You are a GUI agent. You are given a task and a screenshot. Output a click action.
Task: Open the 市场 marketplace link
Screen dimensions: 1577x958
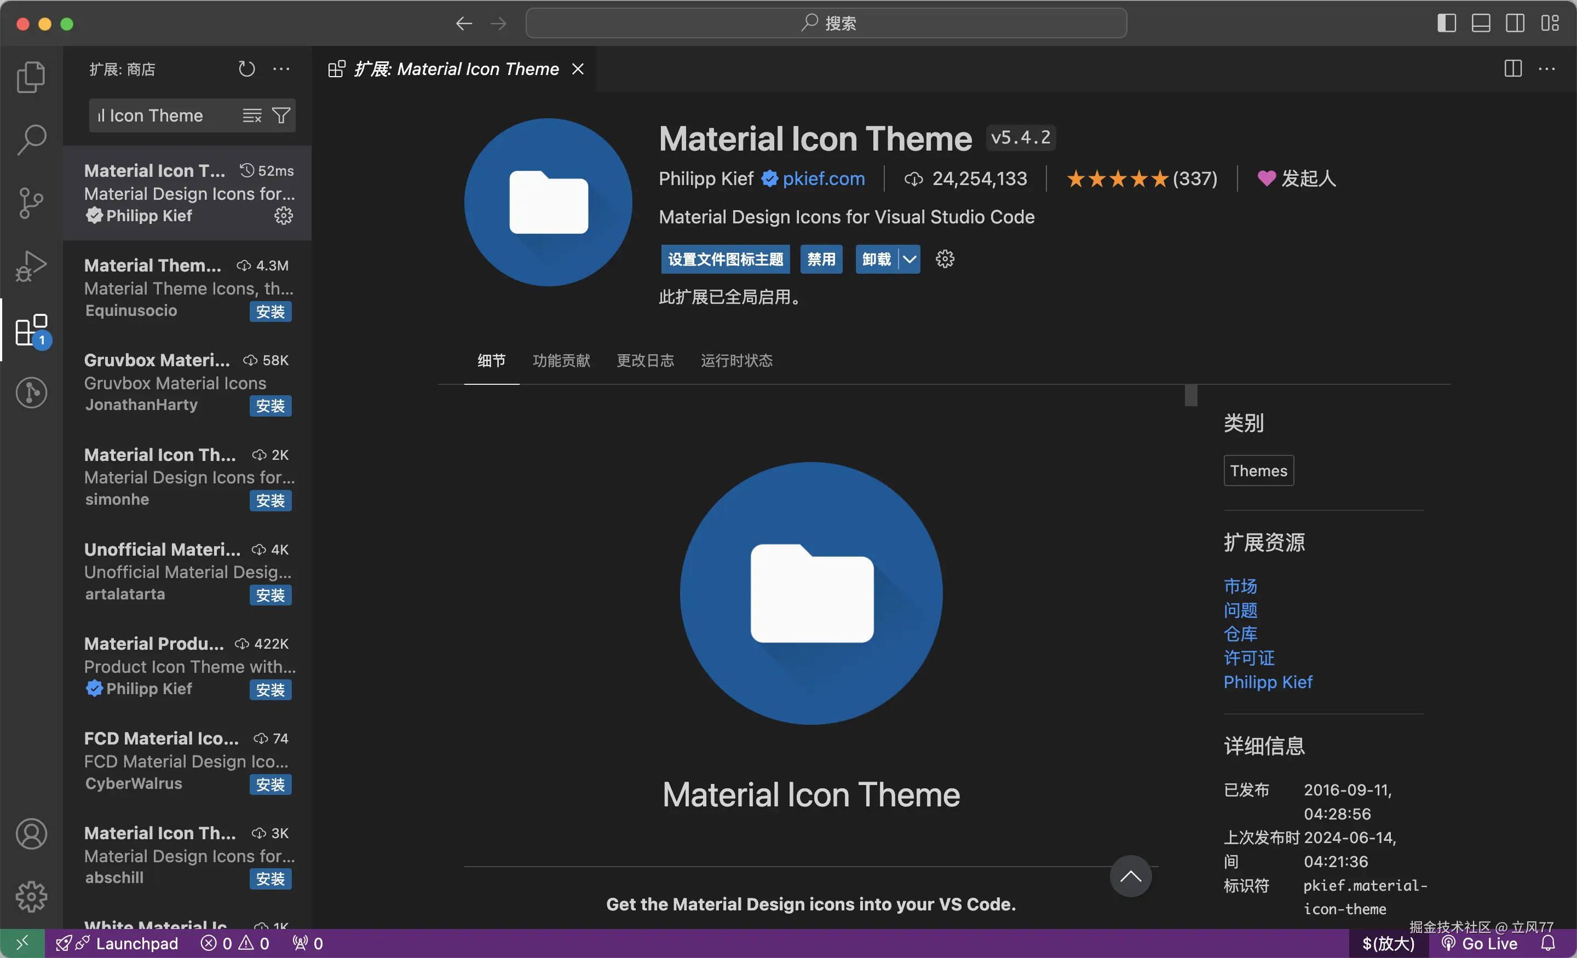(1240, 586)
